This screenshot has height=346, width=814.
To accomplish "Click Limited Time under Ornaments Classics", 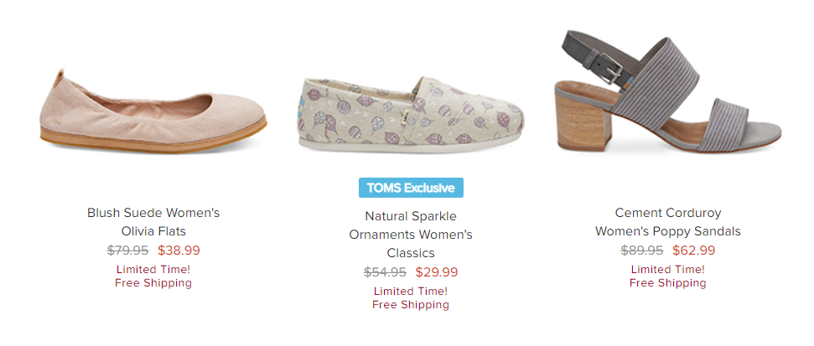I will click(411, 291).
